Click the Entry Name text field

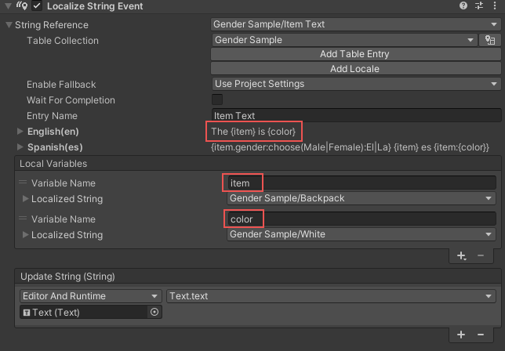coord(355,115)
